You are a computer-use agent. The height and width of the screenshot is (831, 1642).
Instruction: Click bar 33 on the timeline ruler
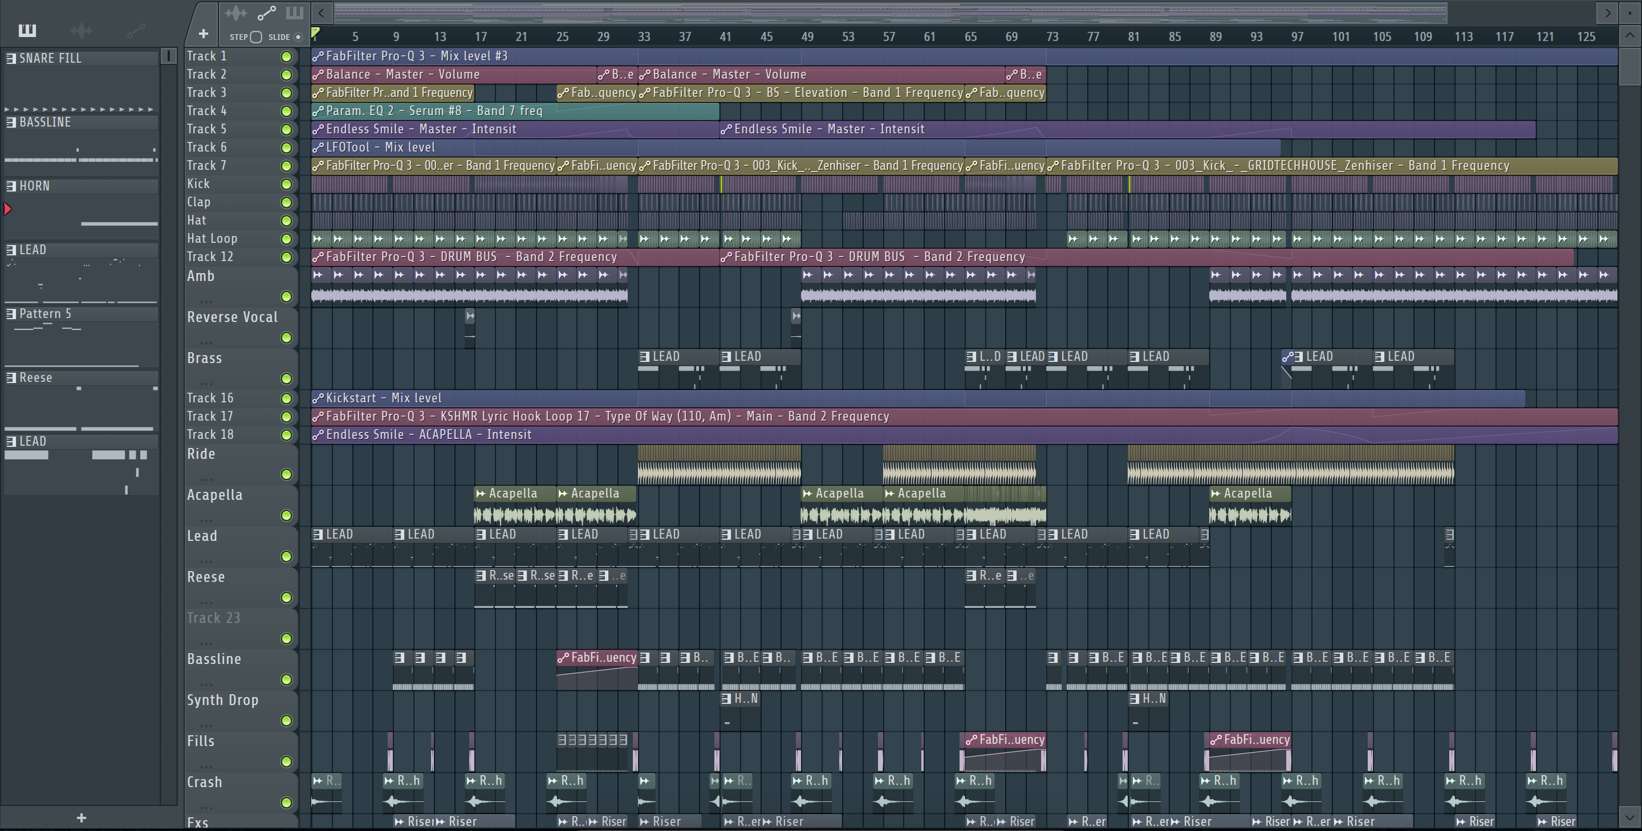[x=644, y=37]
